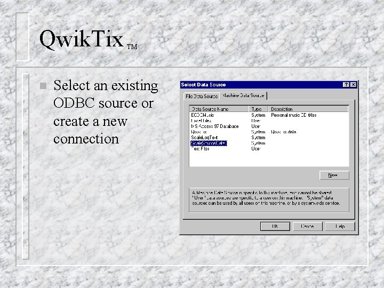The height and width of the screenshot is (288, 384).
Task: Sort by the Data Source Name column header
Action: [219, 109]
